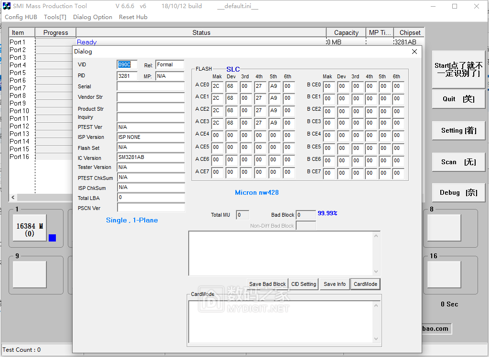
Task: Select Port 1 row in the list
Action: (x=18, y=42)
